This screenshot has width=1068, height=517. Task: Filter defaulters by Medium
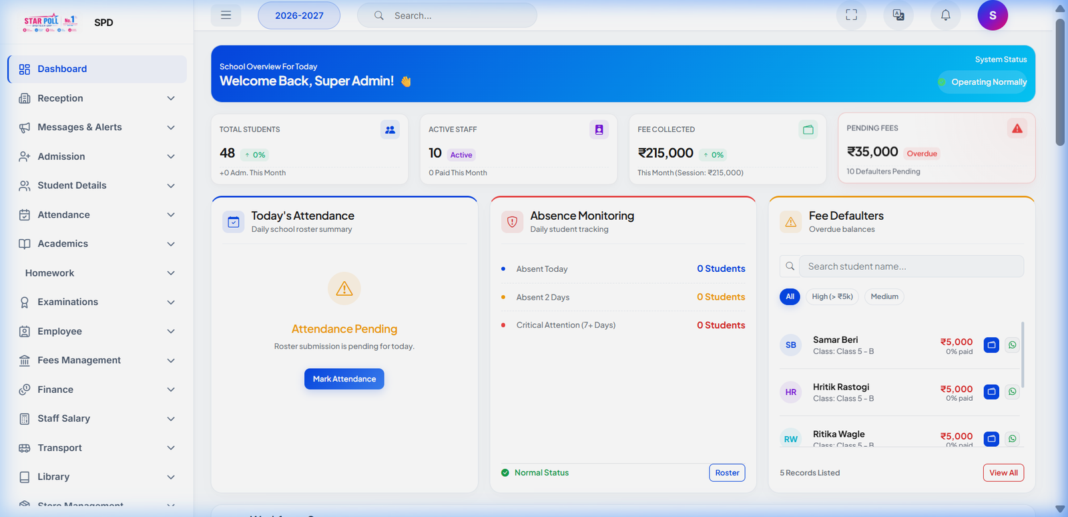pyautogui.click(x=884, y=297)
